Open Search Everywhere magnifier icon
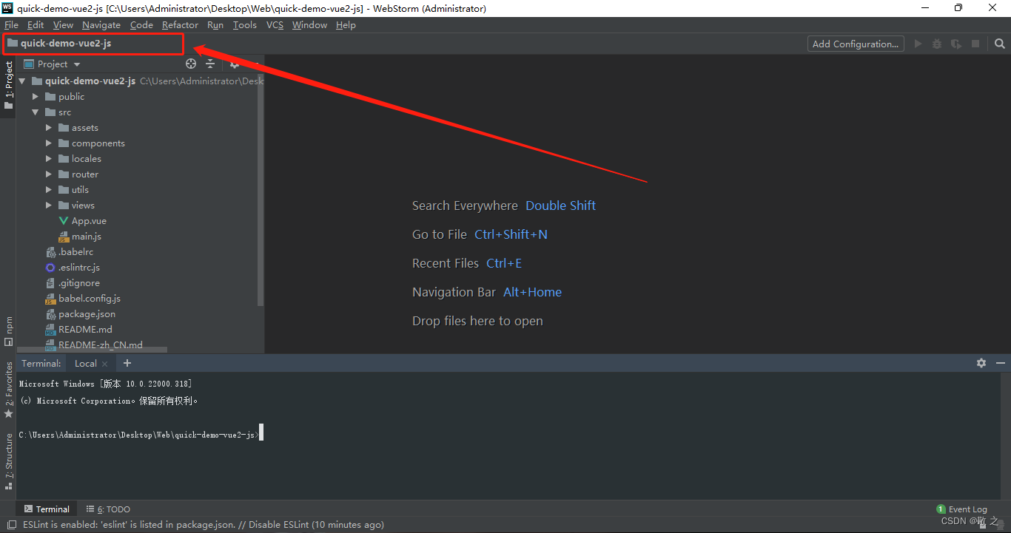This screenshot has height=533, width=1011. pyautogui.click(x=1000, y=44)
